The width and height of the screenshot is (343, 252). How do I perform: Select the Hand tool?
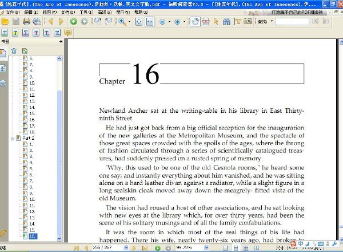click(x=195, y=21)
